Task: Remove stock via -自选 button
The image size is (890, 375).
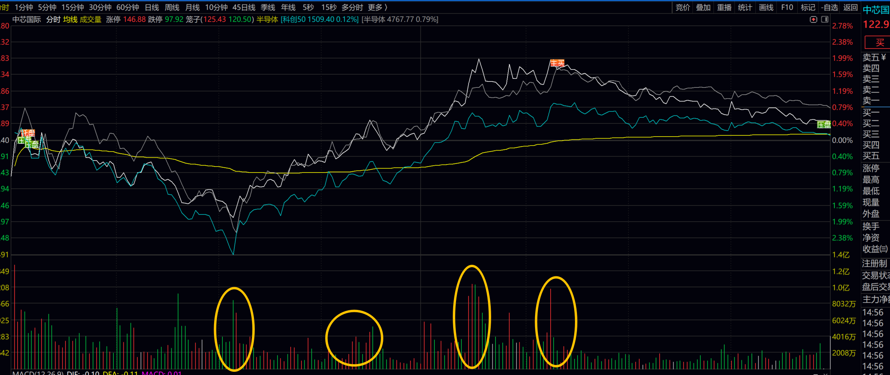Action: (829, 7)
